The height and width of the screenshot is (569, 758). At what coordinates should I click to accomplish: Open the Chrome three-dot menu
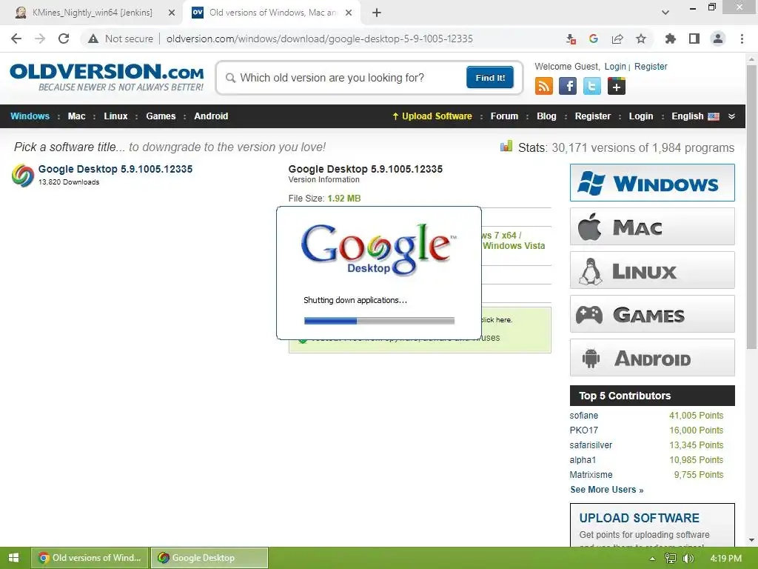click(x=742, y=39)
